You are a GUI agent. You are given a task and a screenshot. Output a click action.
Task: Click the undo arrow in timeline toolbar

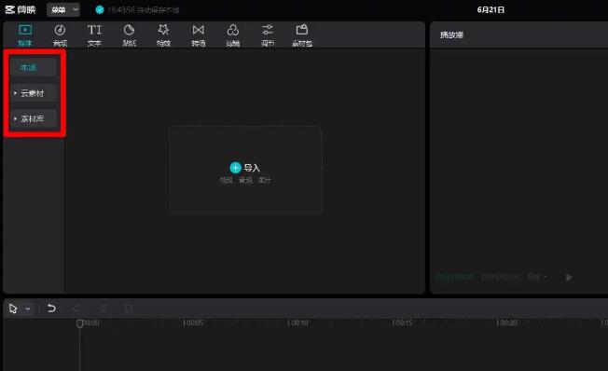[x=51, y=309]
